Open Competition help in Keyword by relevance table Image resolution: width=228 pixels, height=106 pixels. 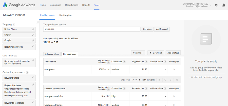click(x=124, y=89)
